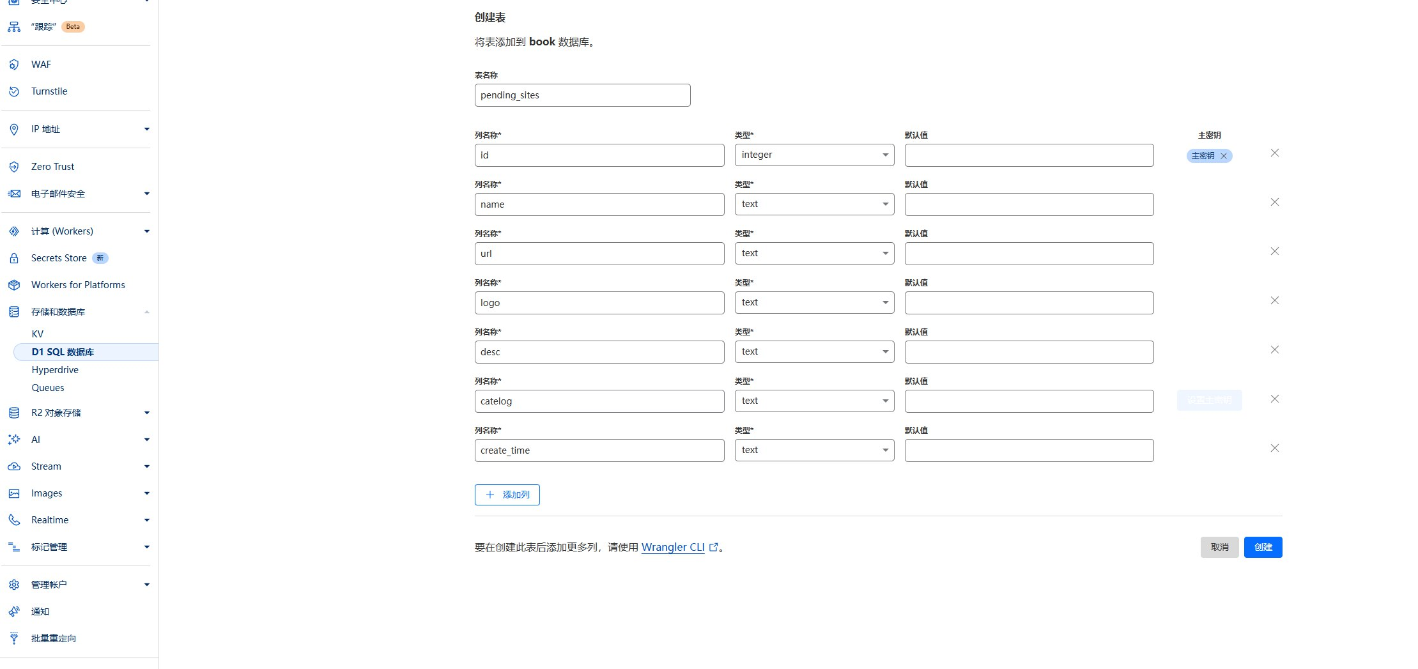1418x669 pixels.
Task: Expand the IP 地址 sidebar section
Action: pyautogui.click(x=146, y=129)
